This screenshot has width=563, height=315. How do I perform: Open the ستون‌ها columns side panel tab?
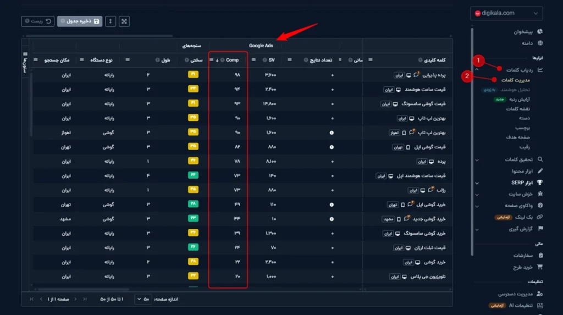(x=25, y=63)
